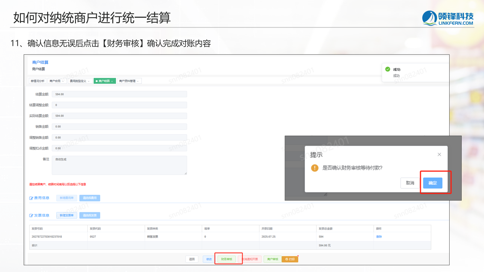Image resolution: width=484 pixels, height=272 pixels.
Task: Close the 提示 dialog with the X icon
Action: [x=439, y=154]
